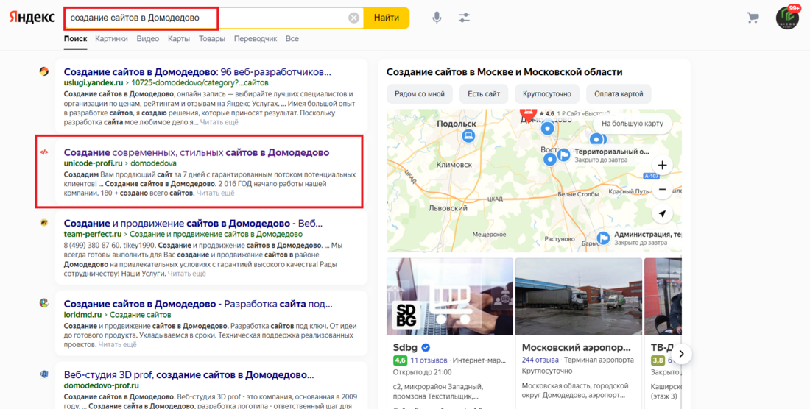Click the domodedovo-prof.ru result favicon
Screen dimensions: 810x409
tap(44, 374)
